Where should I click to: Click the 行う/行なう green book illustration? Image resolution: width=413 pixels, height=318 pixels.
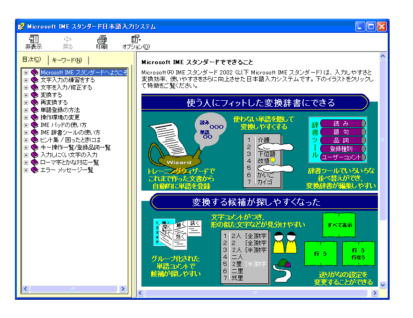359,254
